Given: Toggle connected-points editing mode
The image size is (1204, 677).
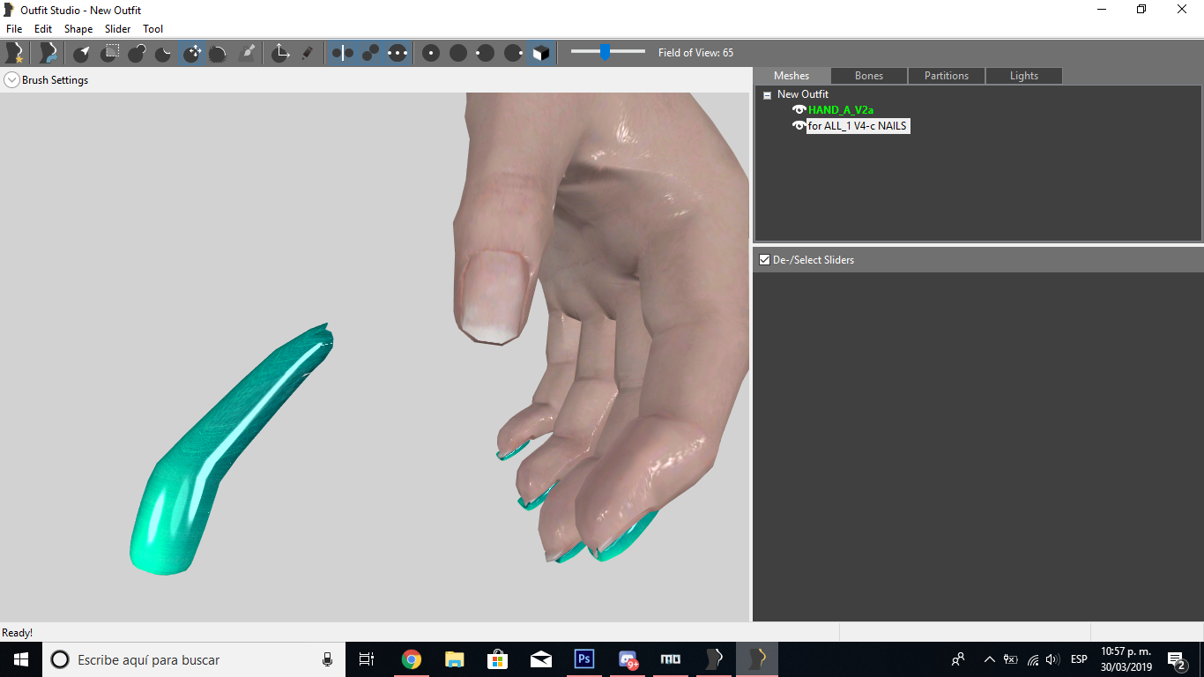Looking at the screenshot, I should click(370, 53).
